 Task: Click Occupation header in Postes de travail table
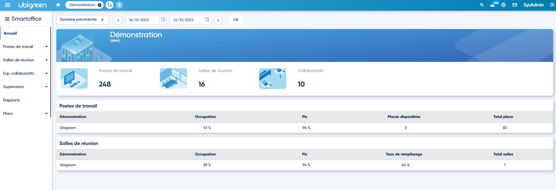point(205,117)
